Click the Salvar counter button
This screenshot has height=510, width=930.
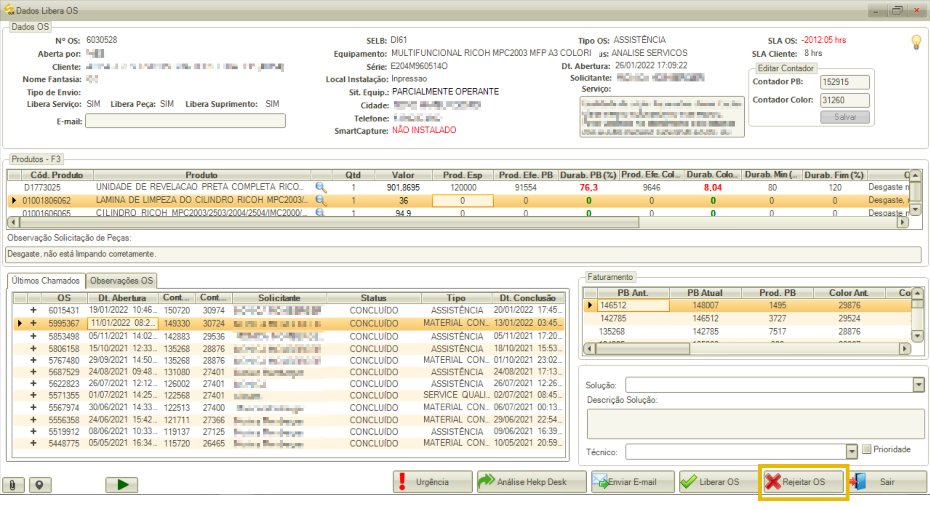pyautogui.click(x=845, y=117)
